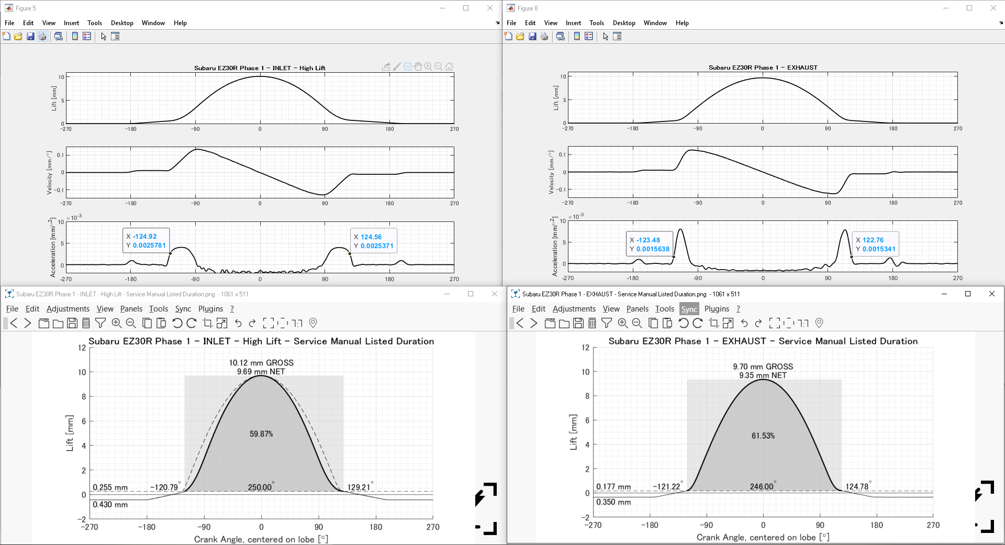This screenshot has width=1005, height=545.
Task: Click Save Figure icon in Figure 5 toolbar
Action: [x=30, y=36]
